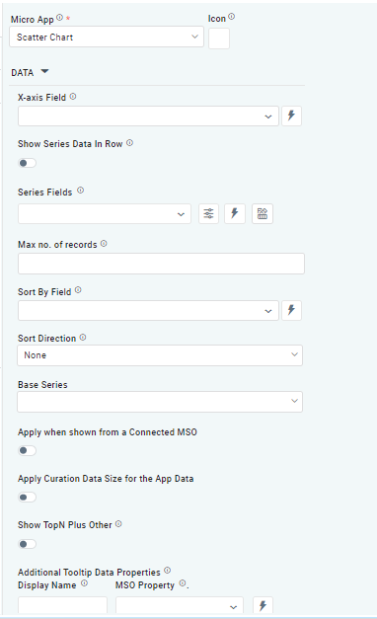The height and width of the screenshot is (619, 377).
Task: Click the empty Icon picker box
Action: (219, 39)
